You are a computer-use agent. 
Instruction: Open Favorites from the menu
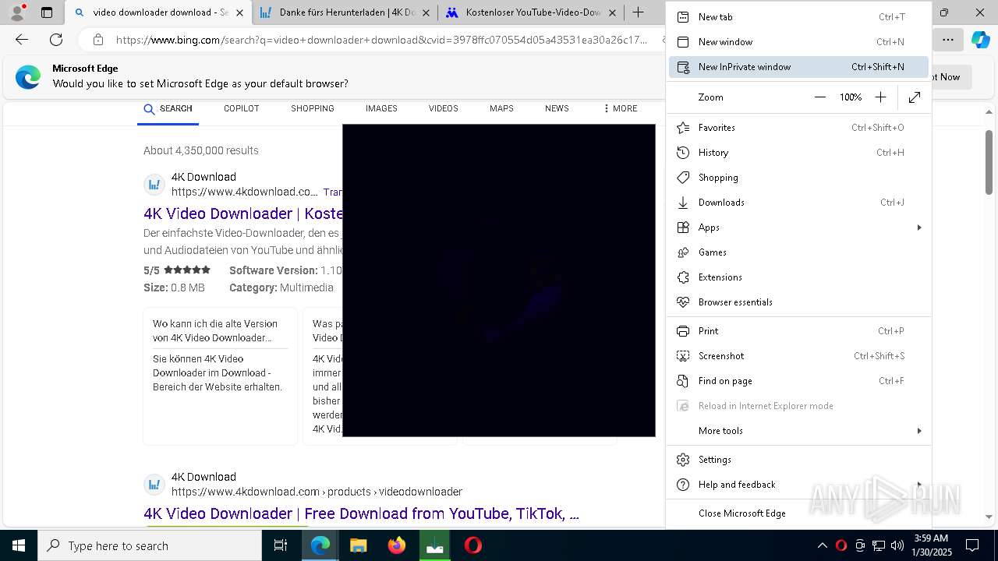798,128
